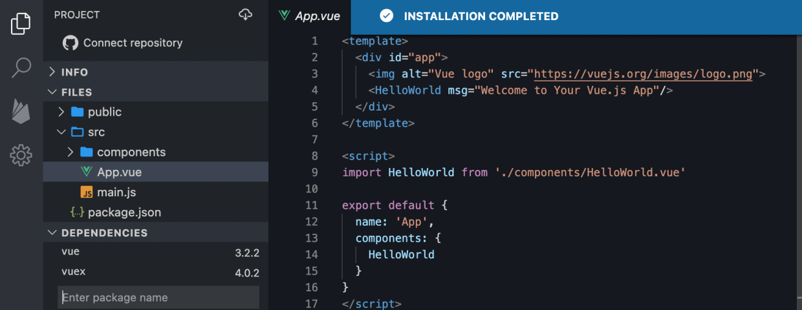
Task: Select the public folder row
Action: click(156, 112)
